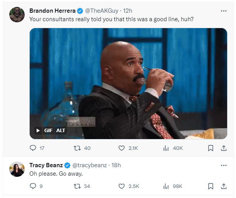Retweet Brandon Herrera's post

click(x=77, y=148)
